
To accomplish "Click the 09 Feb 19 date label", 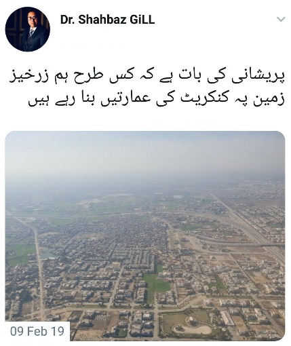I will point(37,331).
